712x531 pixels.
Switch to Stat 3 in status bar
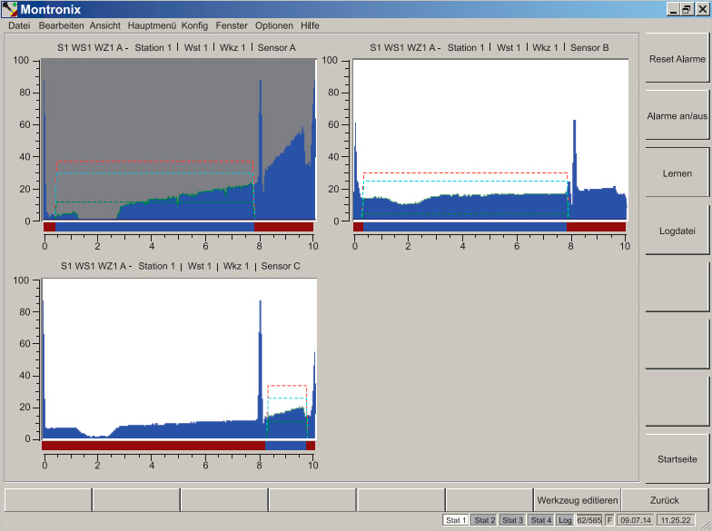(512, 520)
